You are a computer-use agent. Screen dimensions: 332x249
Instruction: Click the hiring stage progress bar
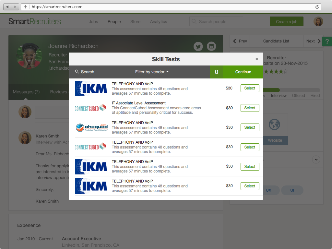(292, 90)
